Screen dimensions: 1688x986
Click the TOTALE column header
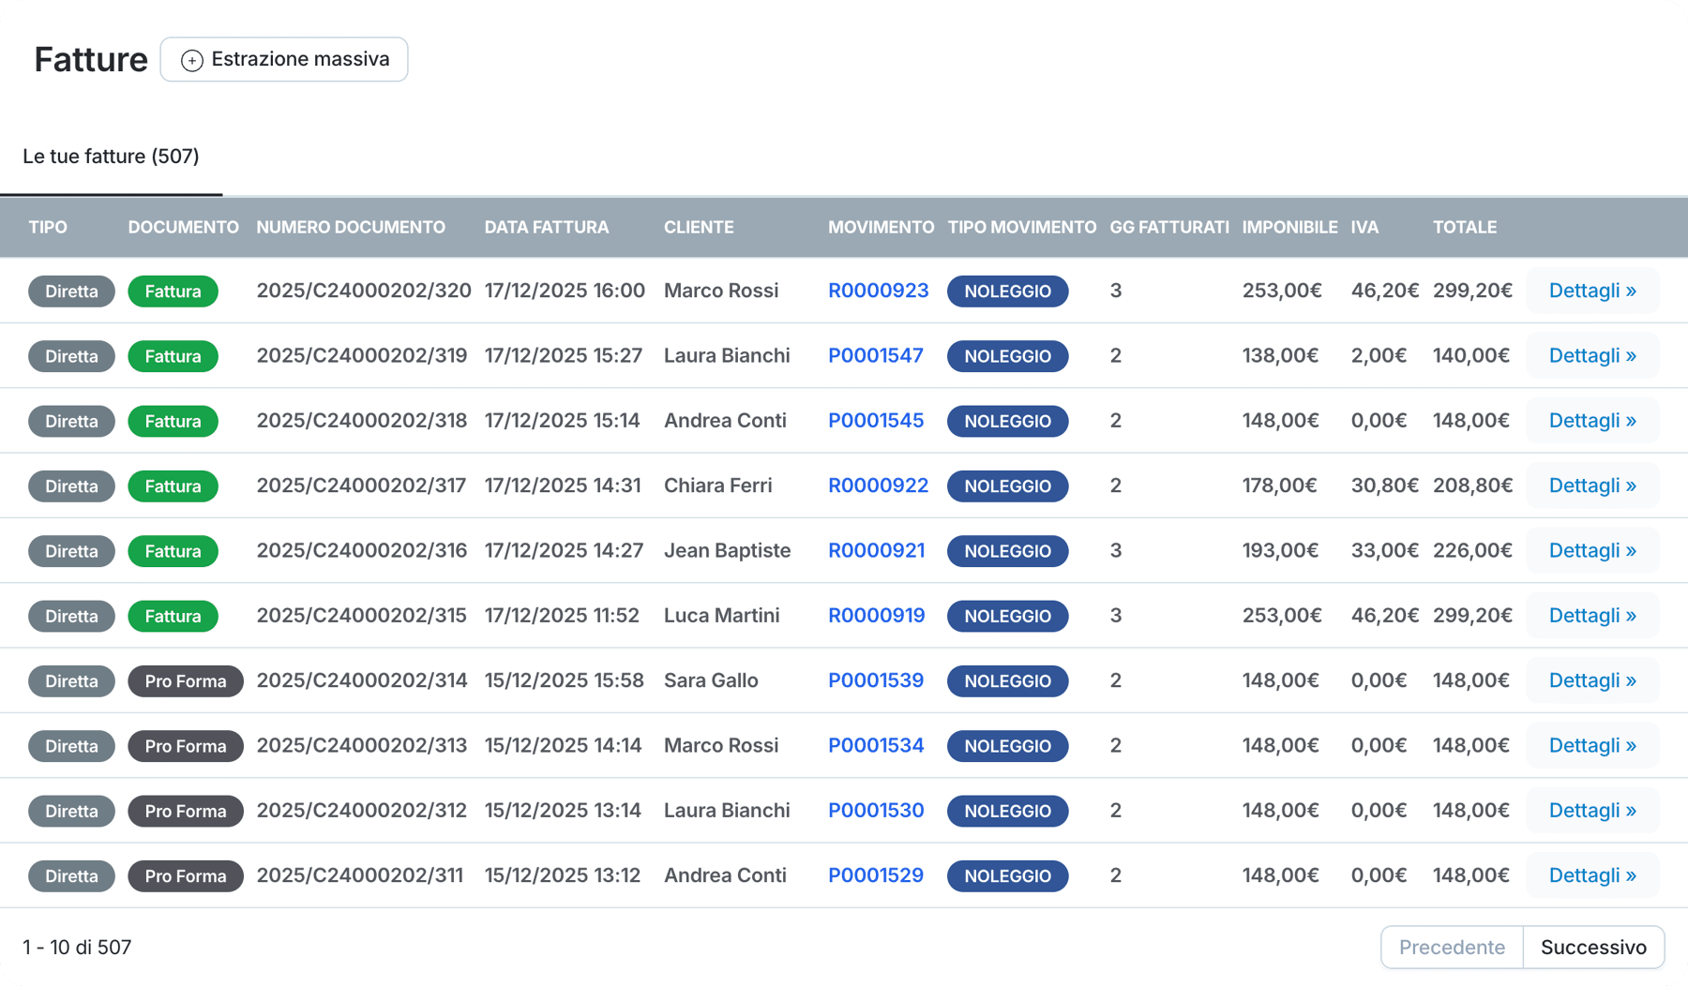point(1464,227)
